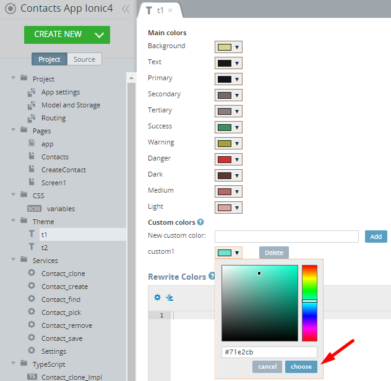Click the T theme icon for t1

click(x=32, y=234)
